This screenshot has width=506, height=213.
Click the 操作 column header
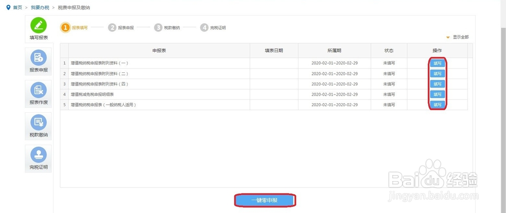click(437, 51)
